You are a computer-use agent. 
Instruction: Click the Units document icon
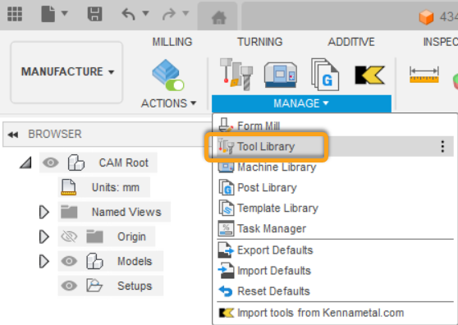69,187
